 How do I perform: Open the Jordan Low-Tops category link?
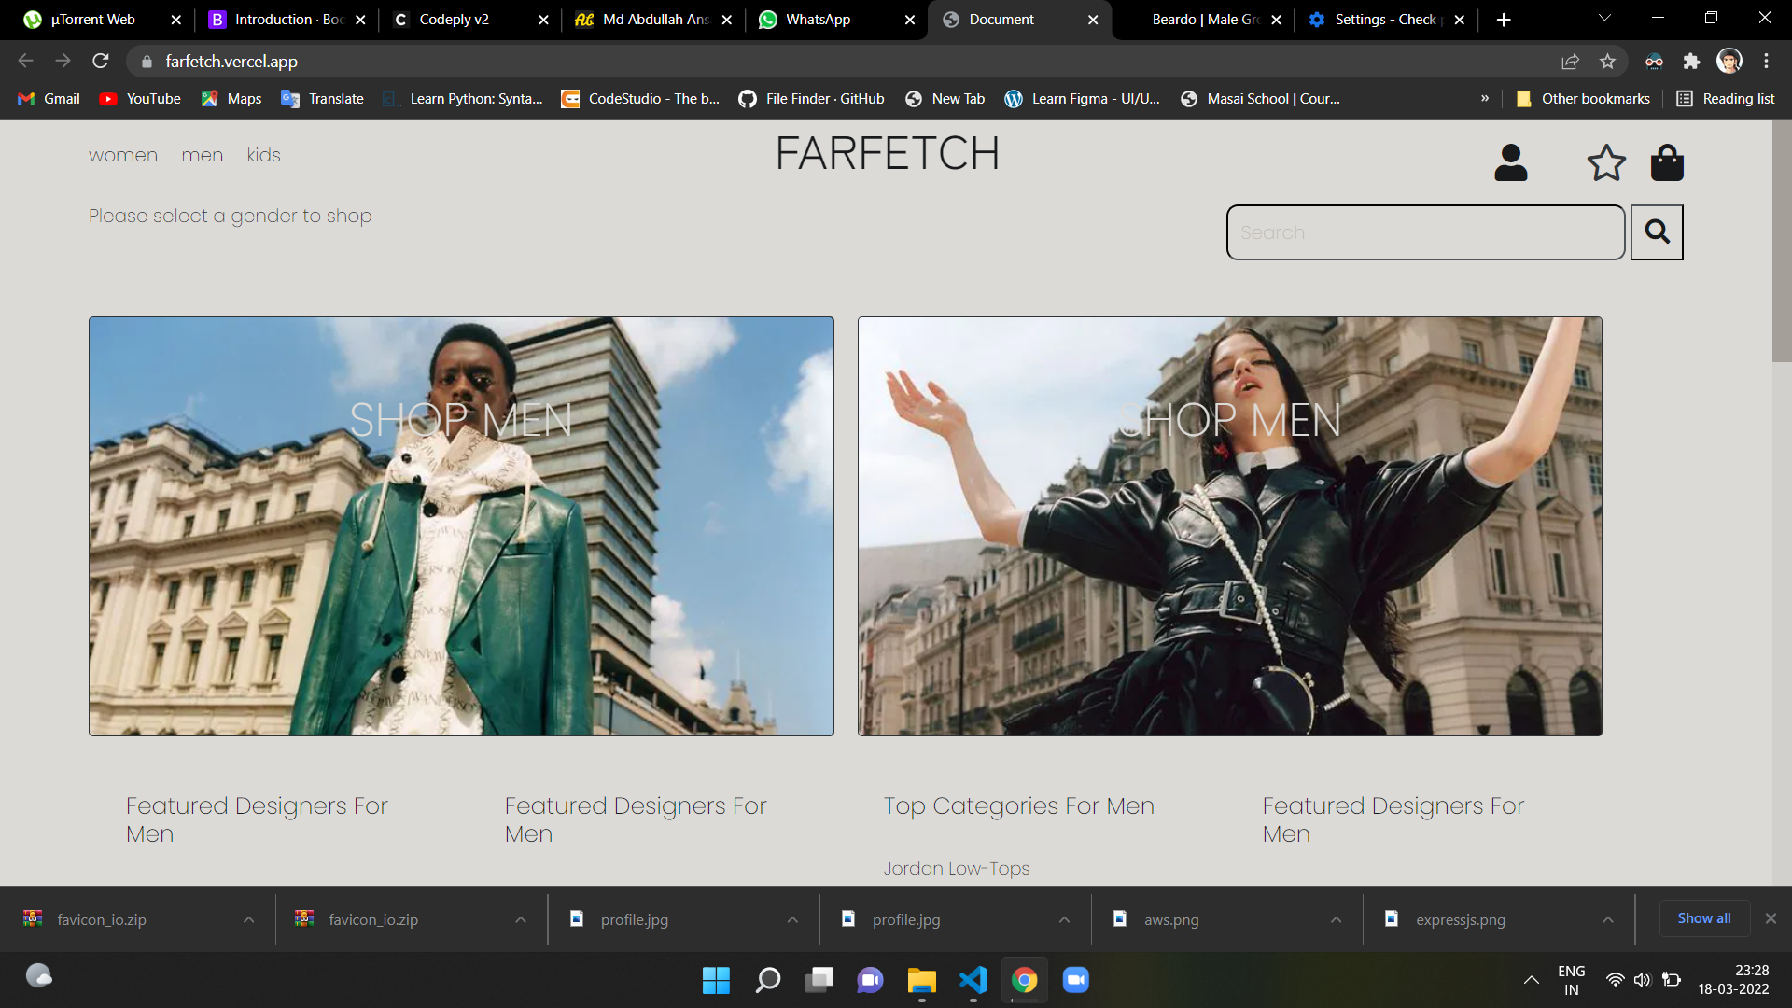click(957, 868)
